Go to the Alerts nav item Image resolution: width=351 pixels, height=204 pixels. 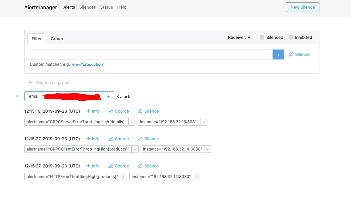[x=69, y=7]
